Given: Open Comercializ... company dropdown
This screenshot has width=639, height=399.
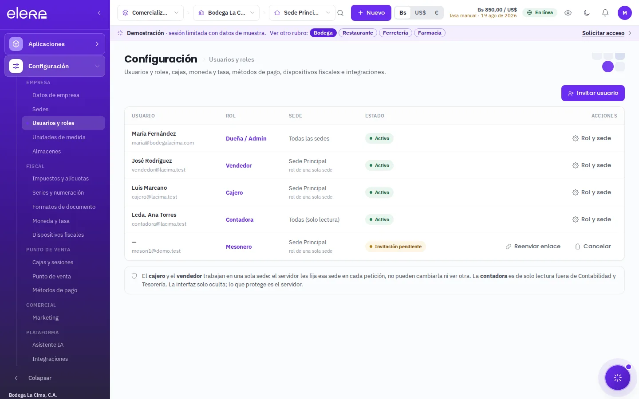Looking at the screenshot, I should coord(150,13).
